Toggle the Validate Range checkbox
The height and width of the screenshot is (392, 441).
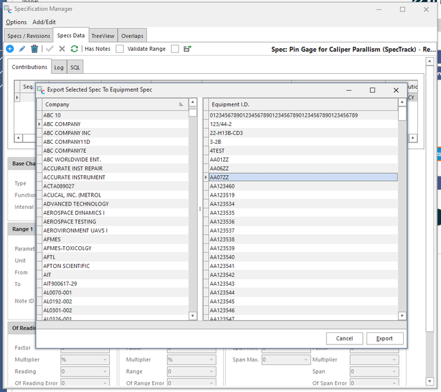pyautogui.click(x=175, y=49)
